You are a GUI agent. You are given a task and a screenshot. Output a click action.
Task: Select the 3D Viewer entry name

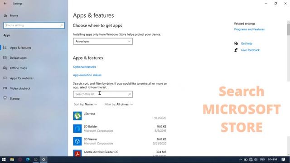(x=90, y=139)
